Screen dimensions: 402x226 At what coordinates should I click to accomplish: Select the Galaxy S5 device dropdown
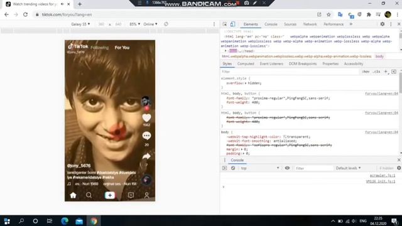pyautogui.click(x=80, y=24)
